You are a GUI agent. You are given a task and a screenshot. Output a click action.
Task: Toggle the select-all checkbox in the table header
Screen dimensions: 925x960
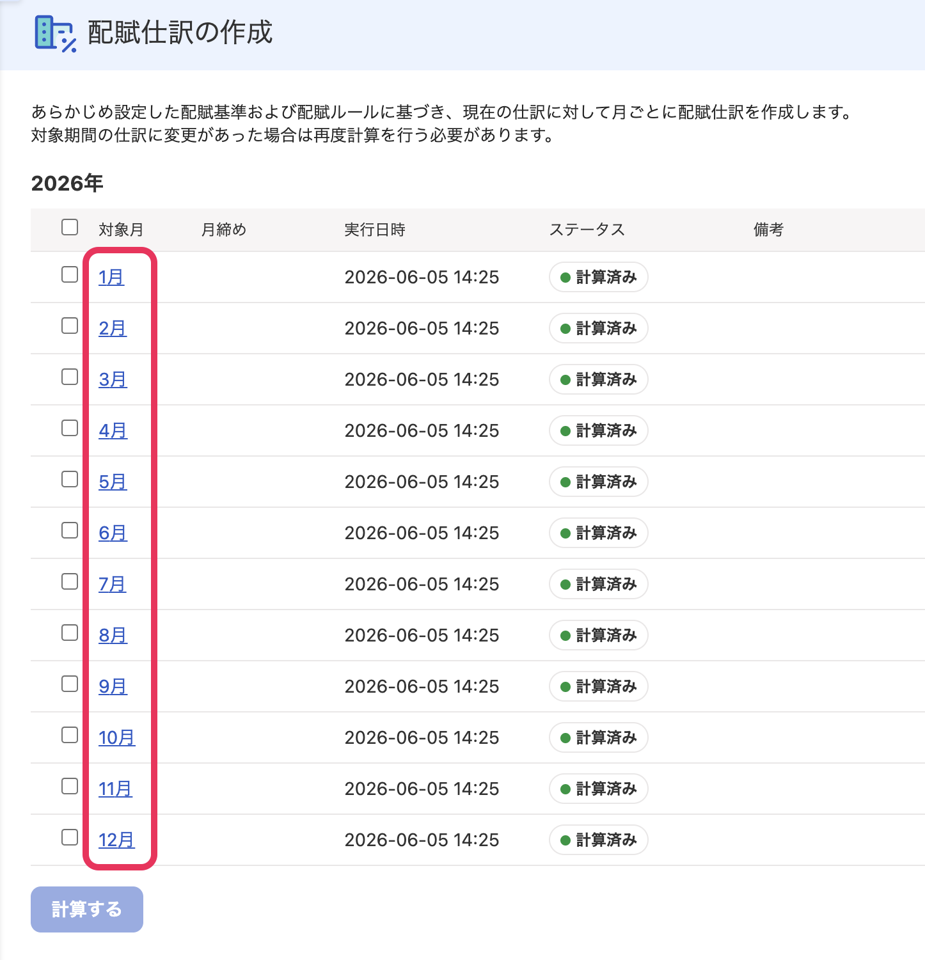pyautogui.click(x=70, y=227)
